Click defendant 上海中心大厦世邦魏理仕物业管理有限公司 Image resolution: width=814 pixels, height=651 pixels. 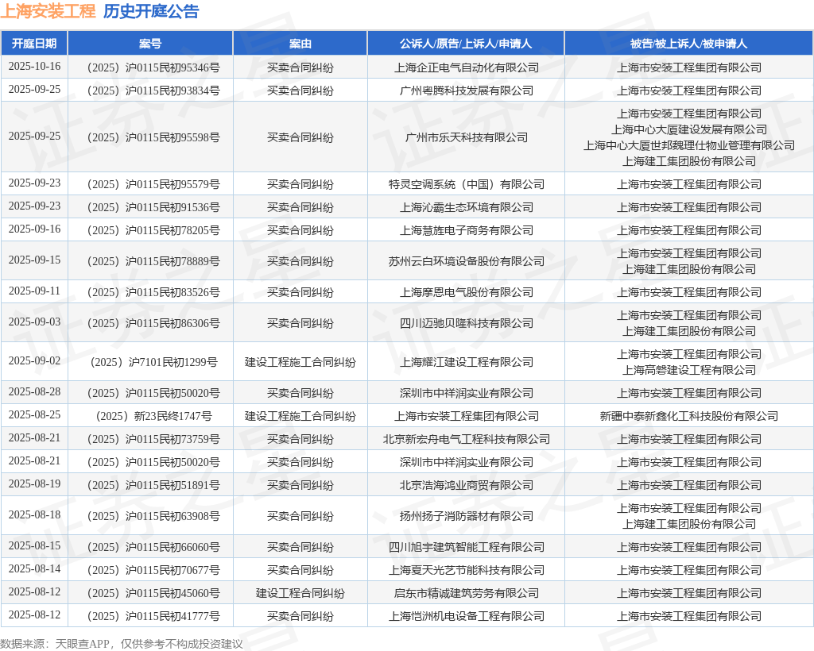[x=689, y=145]
